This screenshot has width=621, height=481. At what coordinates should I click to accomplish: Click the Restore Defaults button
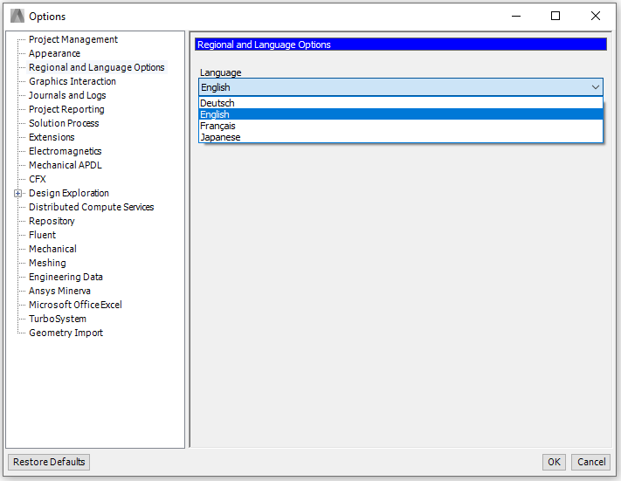(49, 462)
